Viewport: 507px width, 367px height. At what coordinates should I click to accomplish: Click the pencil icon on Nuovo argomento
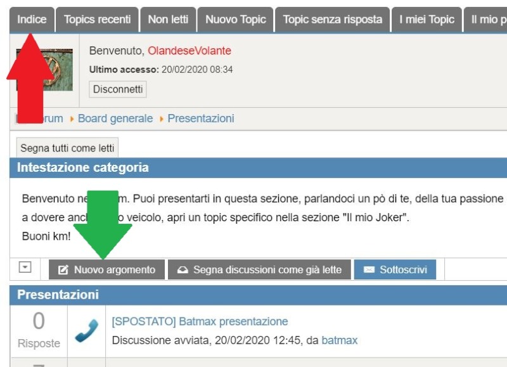pos(63,269)
